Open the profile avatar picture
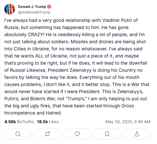The height and width of the screenshot is (144, 157). pyautogui.click(x=10, y=9)
